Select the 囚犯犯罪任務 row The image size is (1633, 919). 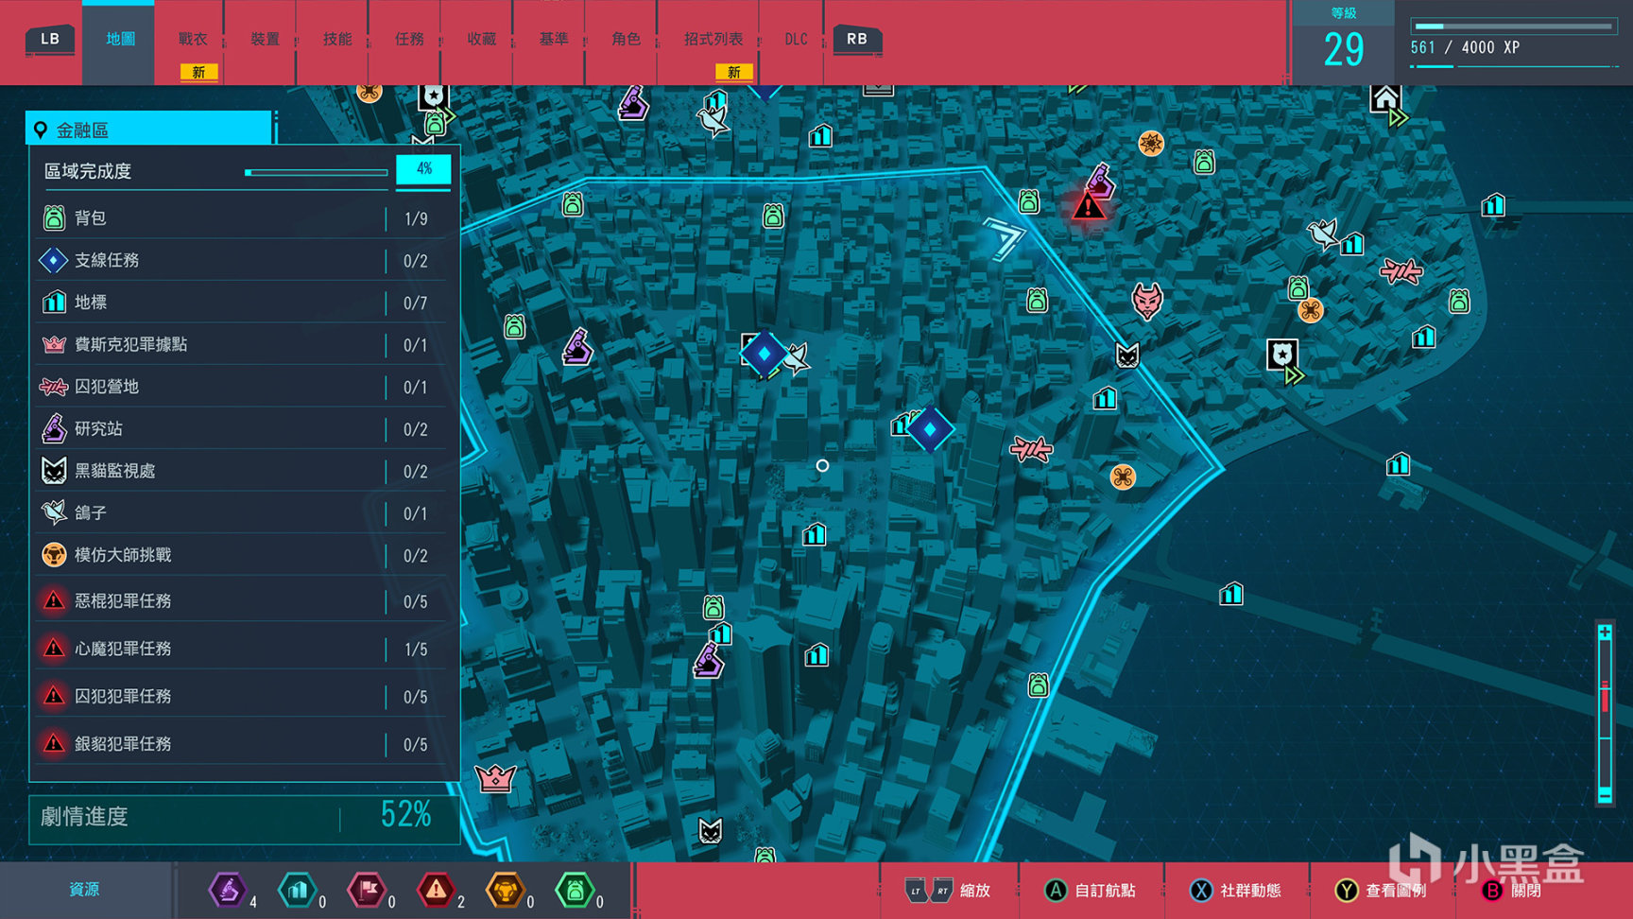244,696
